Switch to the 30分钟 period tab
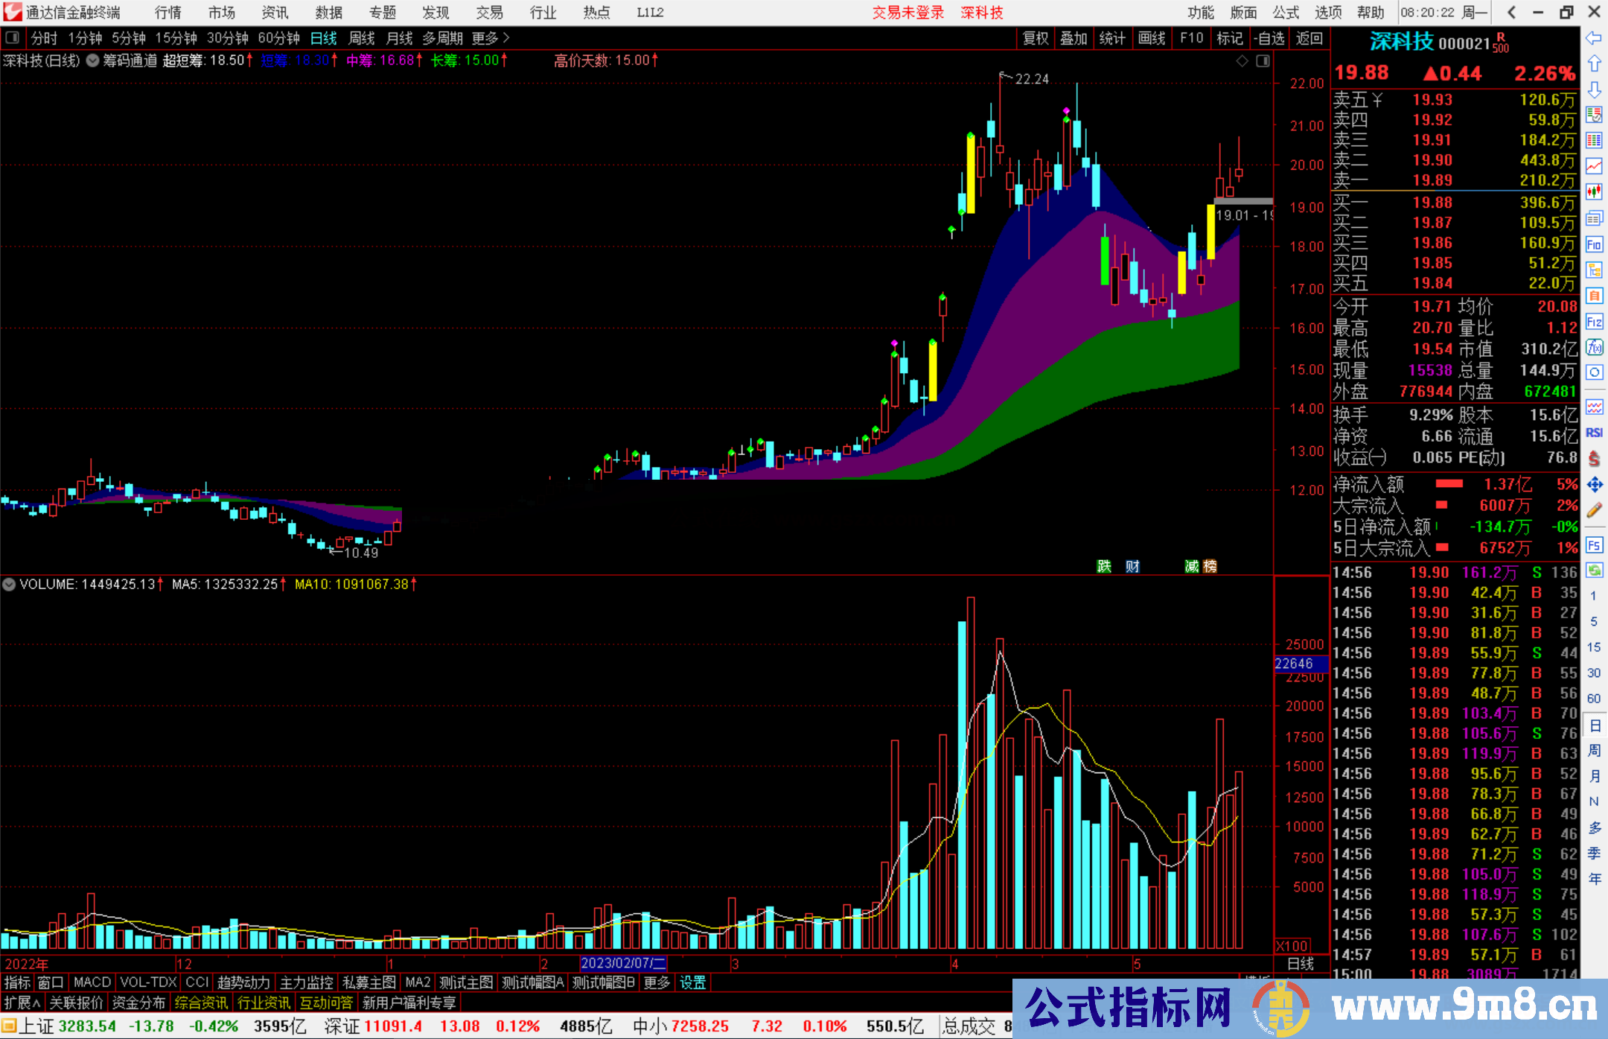Viewport: 1608px width, 1039px height. [228, 38]
